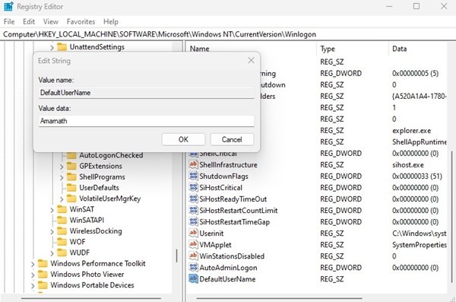This screenshot has width=456, height=302.
Task: Click the AutoAdminLogon DWORD icon
Action: pyautogui.click(x=193, y=267)
